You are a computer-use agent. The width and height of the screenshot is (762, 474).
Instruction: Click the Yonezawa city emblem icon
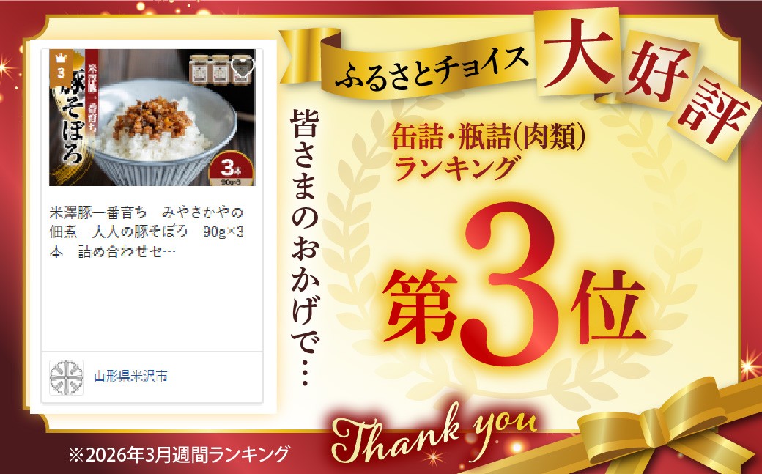coord(67,377)
